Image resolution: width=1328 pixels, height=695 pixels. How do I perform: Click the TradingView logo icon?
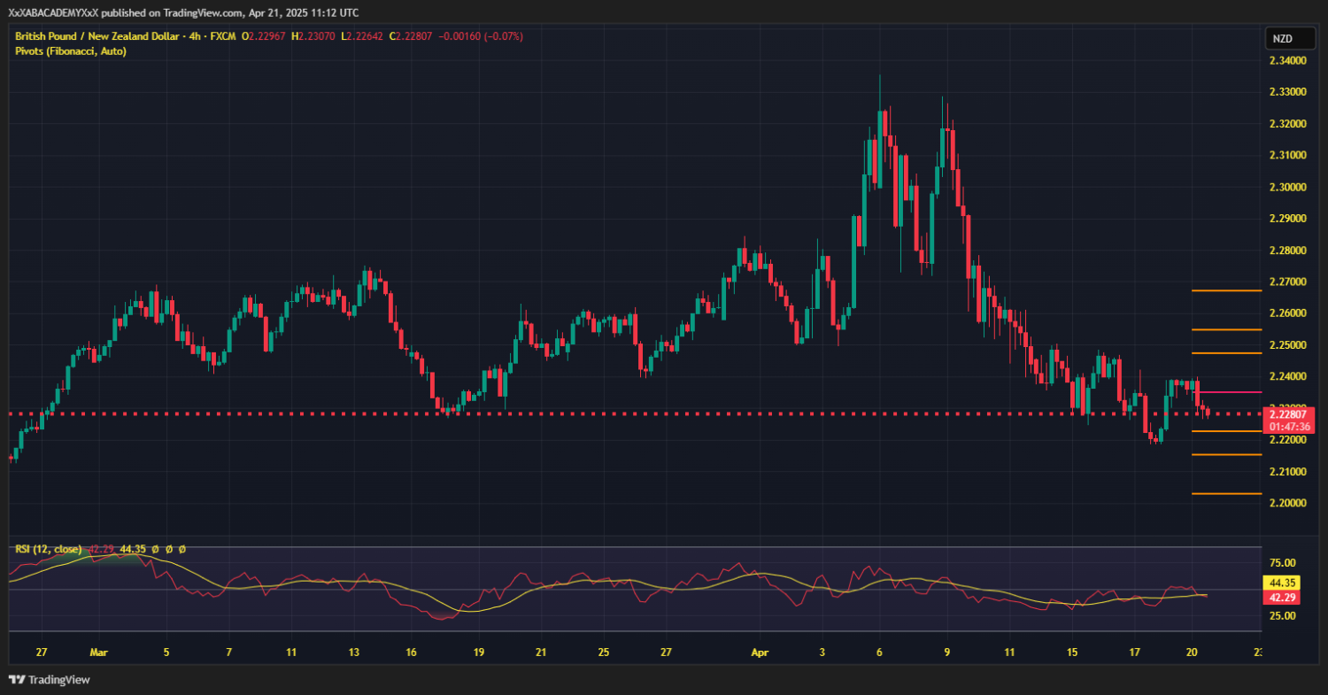(x=18, y=680)
